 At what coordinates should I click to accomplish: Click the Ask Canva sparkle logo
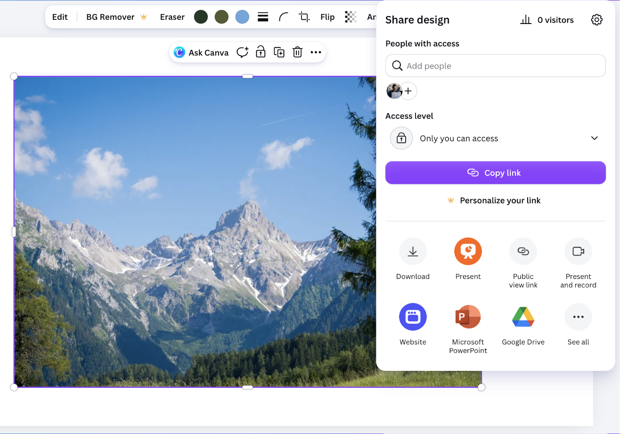pyautogui.click(x=179, y=52)
